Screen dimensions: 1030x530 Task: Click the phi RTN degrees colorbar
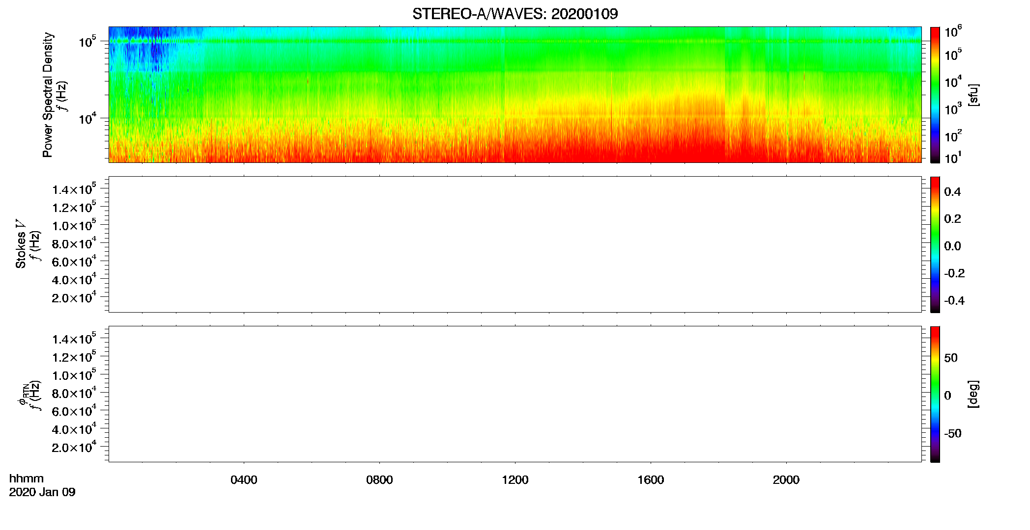pos(935,394)
